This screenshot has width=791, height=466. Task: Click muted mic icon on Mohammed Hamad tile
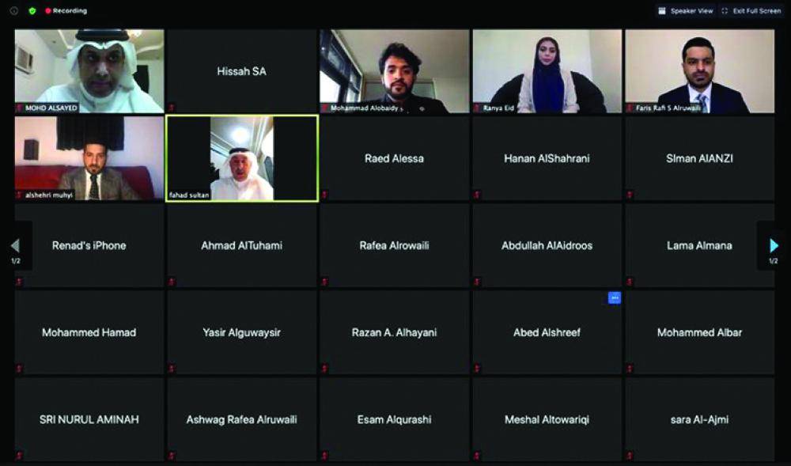(19, 369)
